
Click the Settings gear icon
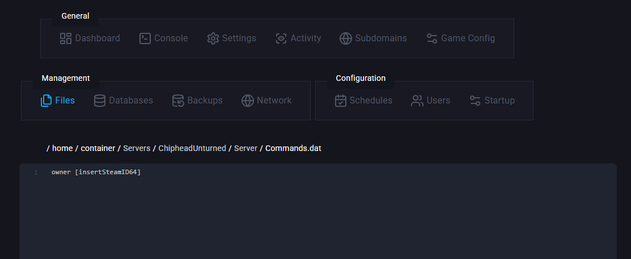[213, 38]
